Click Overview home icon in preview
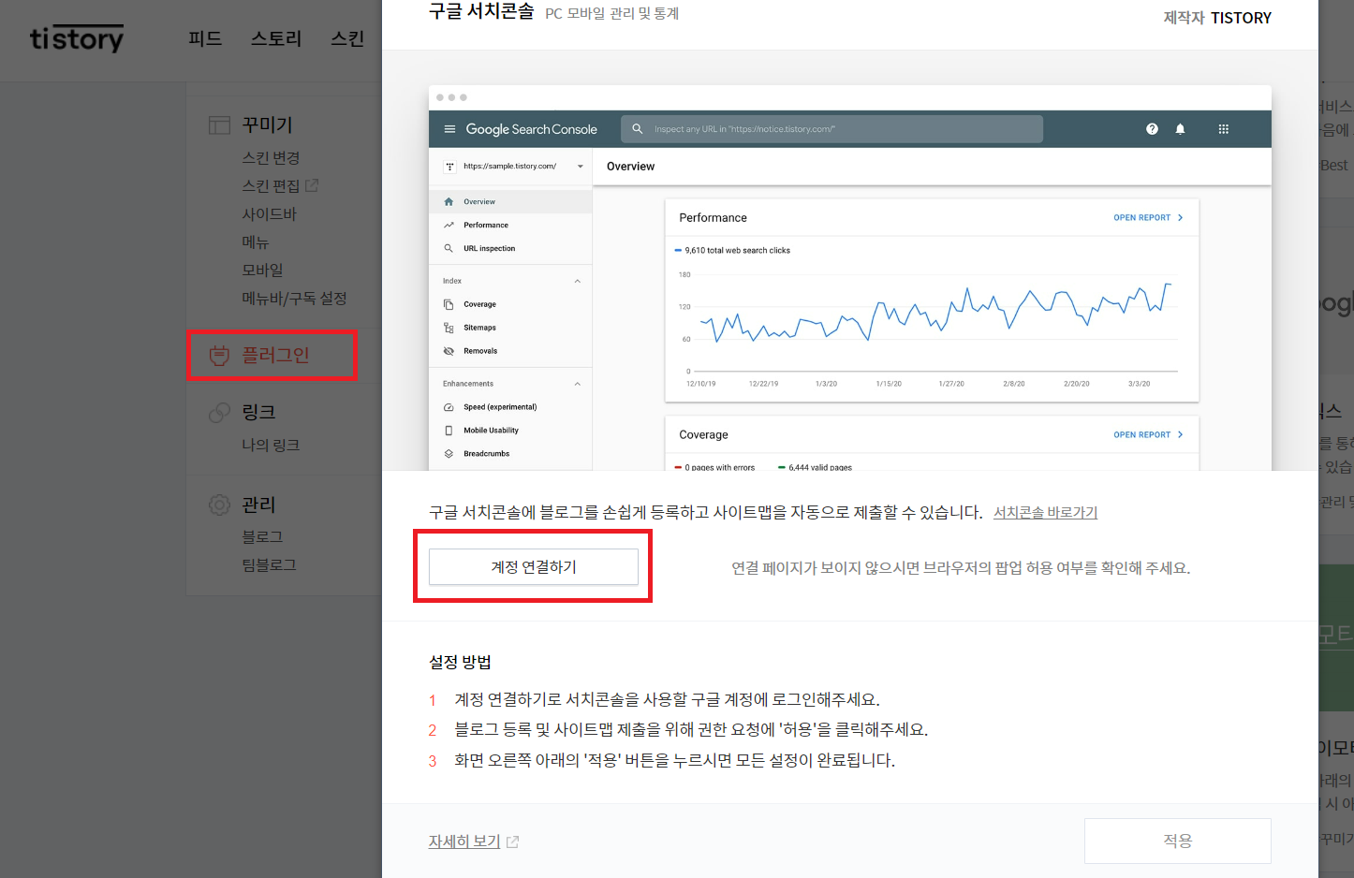 (449, 201)
